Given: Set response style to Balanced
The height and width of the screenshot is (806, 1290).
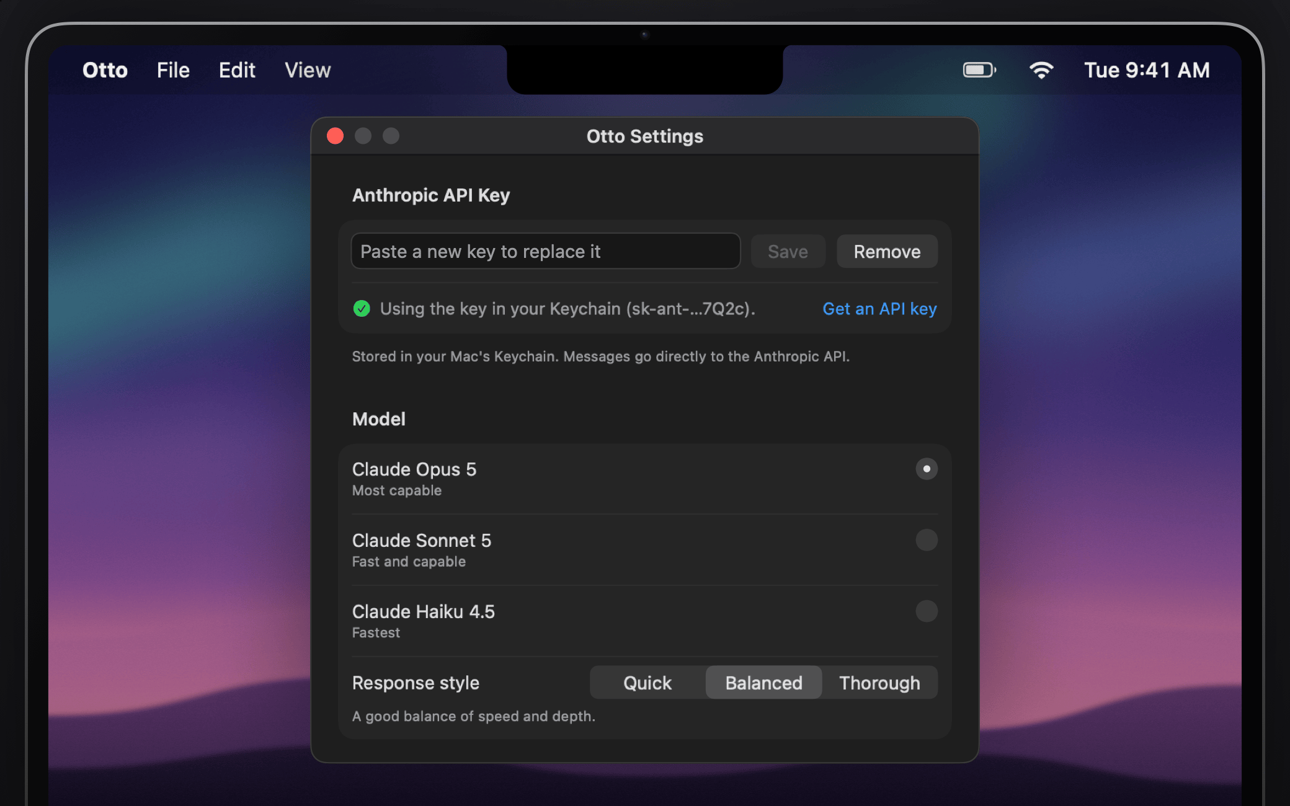Looking at the screenshot, I should click(763, 683).
